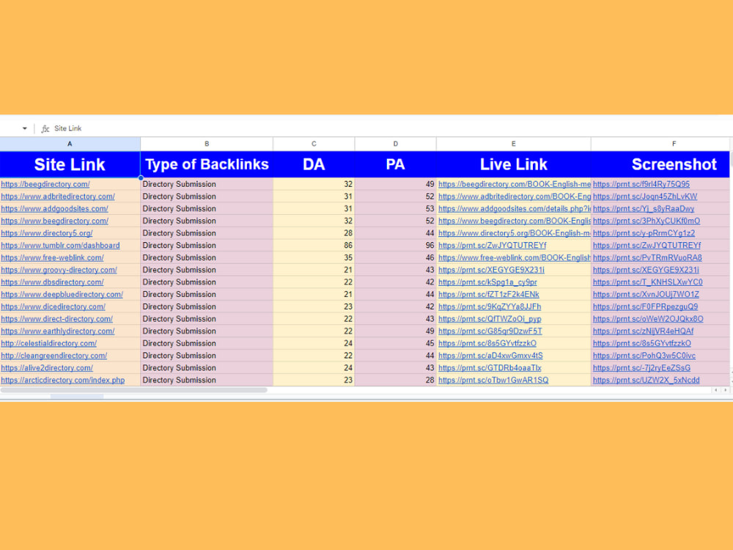The width and height of the screenshot is (733, 550).
Task: Click the scroll left arrow button
Action: 715,389
